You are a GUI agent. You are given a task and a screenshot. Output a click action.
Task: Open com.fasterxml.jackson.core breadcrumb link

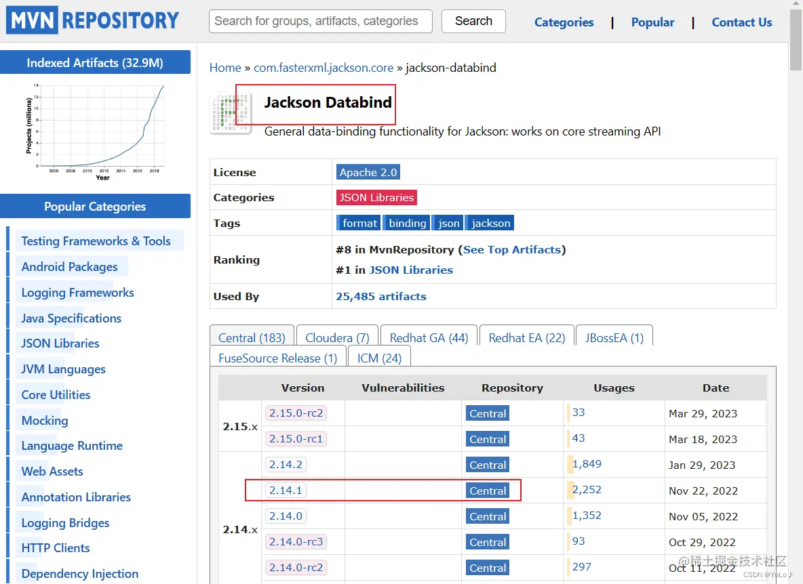pos(324,68)
